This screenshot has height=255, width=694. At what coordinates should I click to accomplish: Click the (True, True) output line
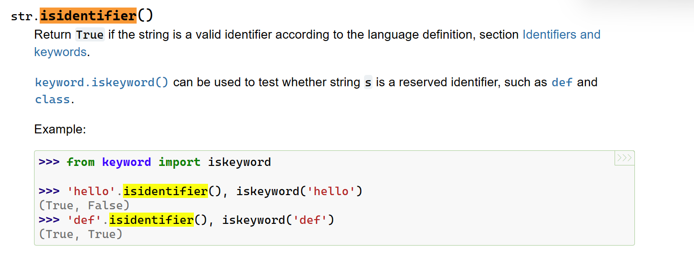coord(81,234)
